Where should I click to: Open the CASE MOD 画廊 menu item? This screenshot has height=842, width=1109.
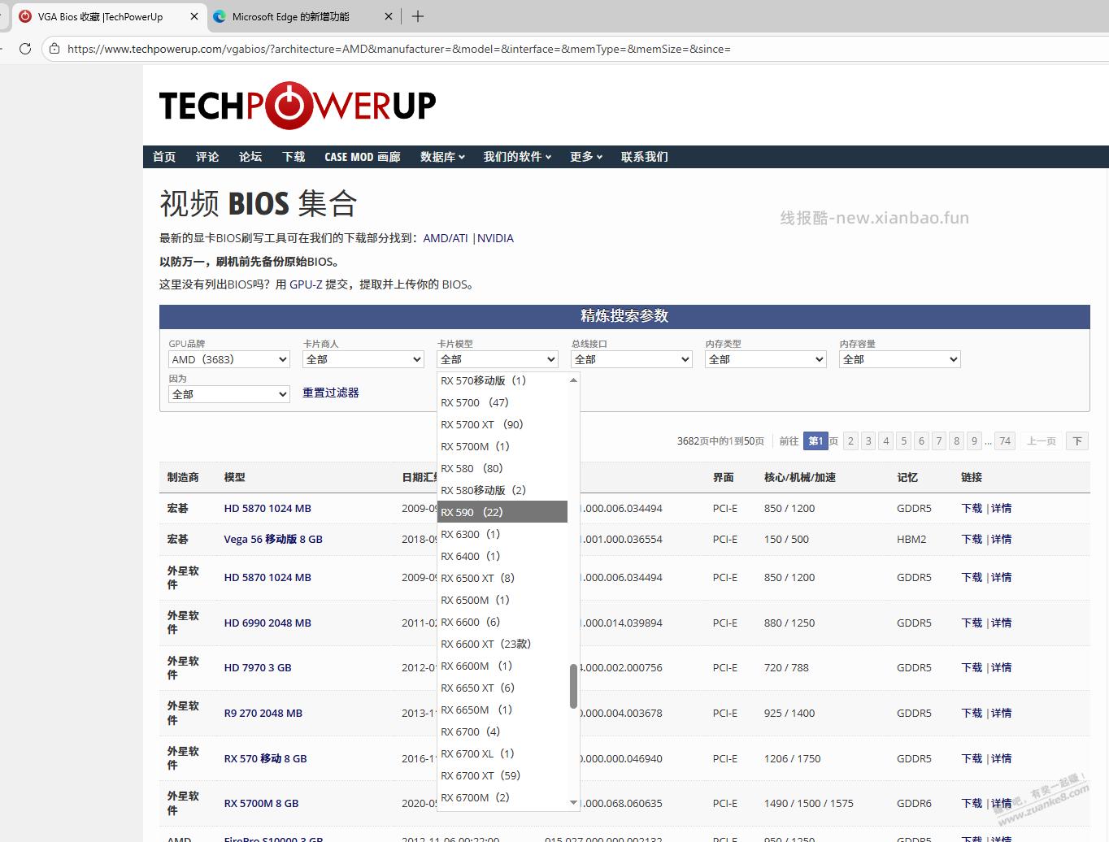(x=362, y=157)
